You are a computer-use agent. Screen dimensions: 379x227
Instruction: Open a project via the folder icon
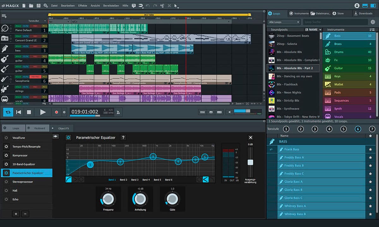click(x=31, y=6)
